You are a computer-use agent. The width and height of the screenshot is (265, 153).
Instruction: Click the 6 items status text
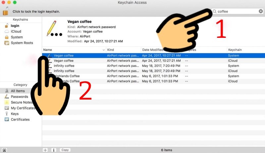167,150
